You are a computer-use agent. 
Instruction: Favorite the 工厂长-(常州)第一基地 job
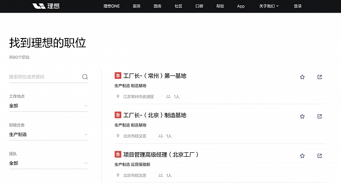(303, 77)
